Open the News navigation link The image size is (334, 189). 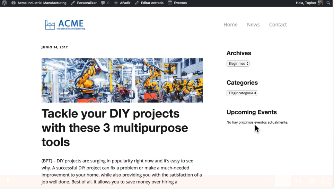[253, 25]
